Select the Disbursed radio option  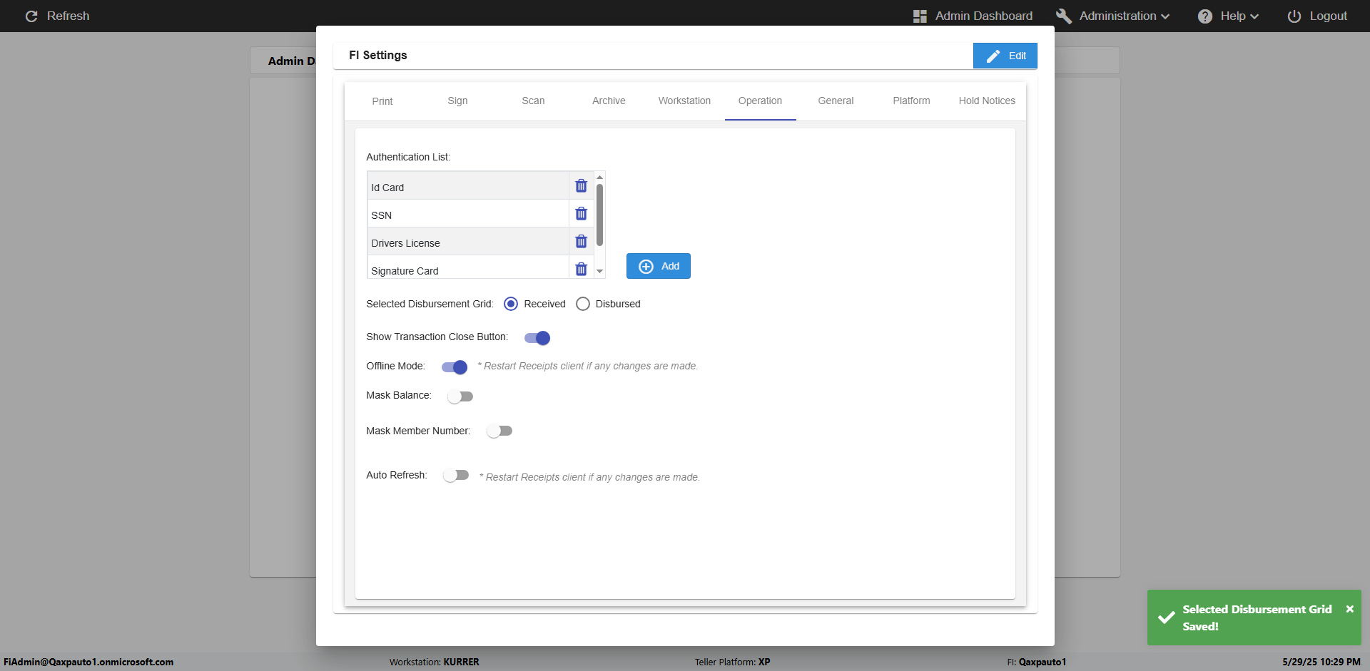pos(583,304)
